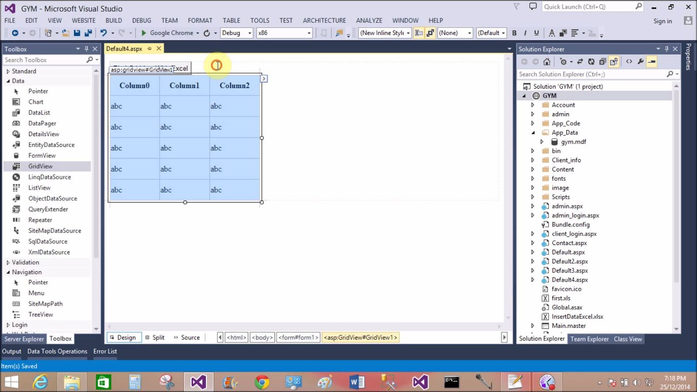Click the Navigate Backward toolbar icon
This screenshot has width=697, height=392.
click(x=15, y=33)
